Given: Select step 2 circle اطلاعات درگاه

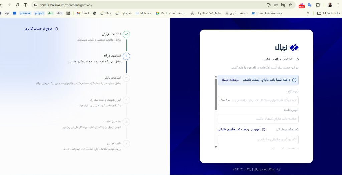Looking at the screenshot, I should click(x=126, y=56).
